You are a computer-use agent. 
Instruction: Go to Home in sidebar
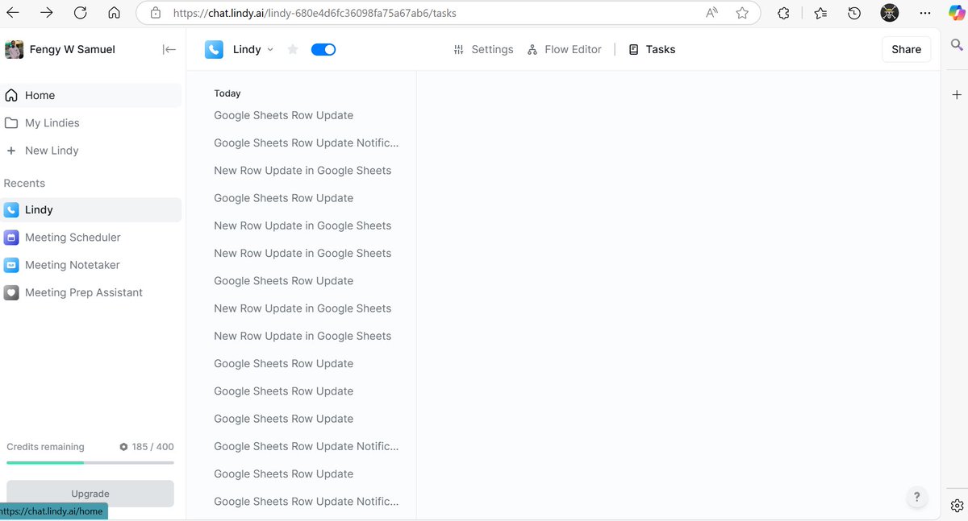tap(91, 95)
